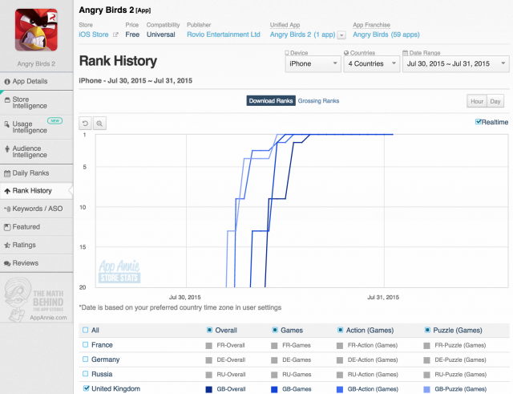Switch to the Grossing Ranks tab

[x=318, y=101]
